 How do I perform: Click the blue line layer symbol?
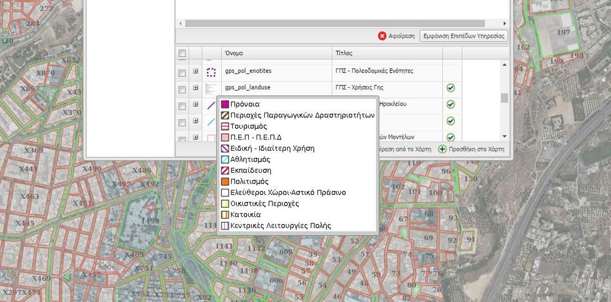pos(211,105)
